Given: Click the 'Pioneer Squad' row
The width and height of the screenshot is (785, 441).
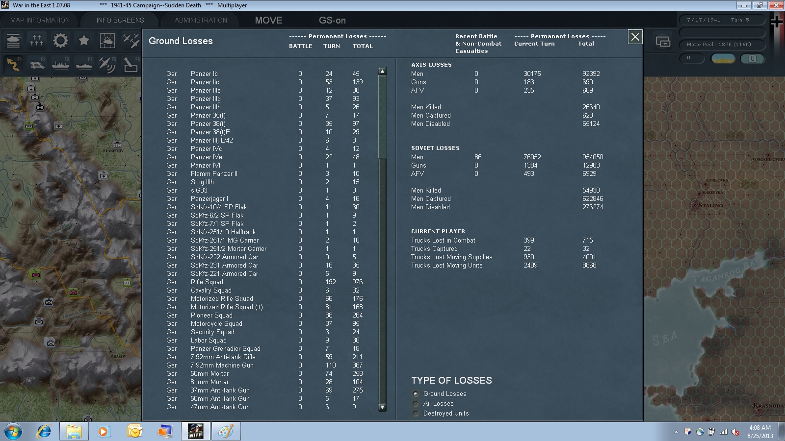Looking at the screenshot, I should [265, 315].
